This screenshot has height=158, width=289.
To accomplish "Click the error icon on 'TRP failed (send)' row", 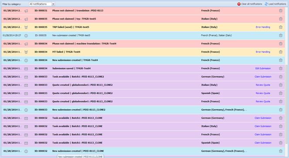I will tap(26, 27).
